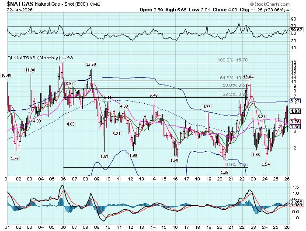Click the candlestick icon beside $NATGAS (Monthly)
The height and width of the screenshot is (231, 306).
click(10, 58)
